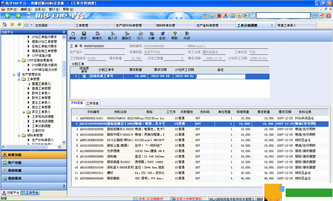Screen dimensions: 333x201
Task: Click the go icon right of banner search field
Action: click(314, 16)
